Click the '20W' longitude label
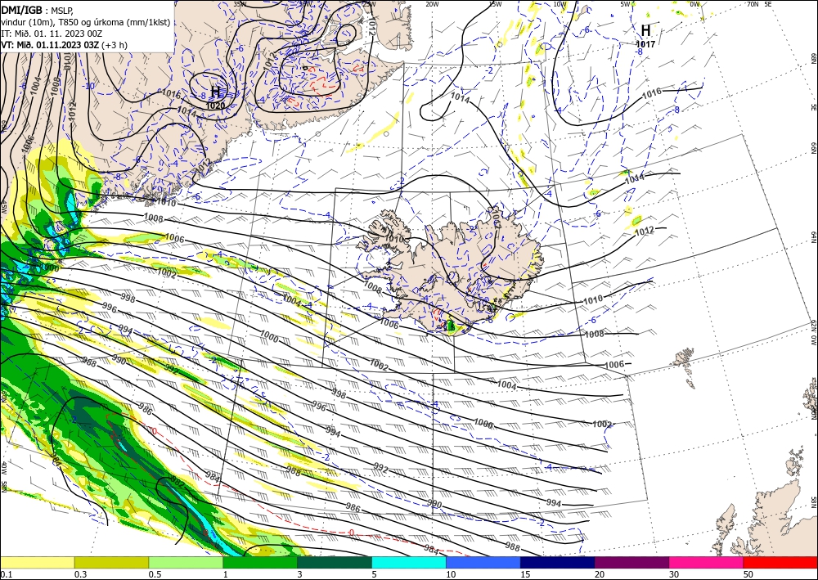 click(432, 5)
